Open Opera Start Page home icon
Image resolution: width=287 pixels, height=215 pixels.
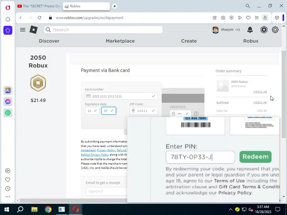coord(8,19)
